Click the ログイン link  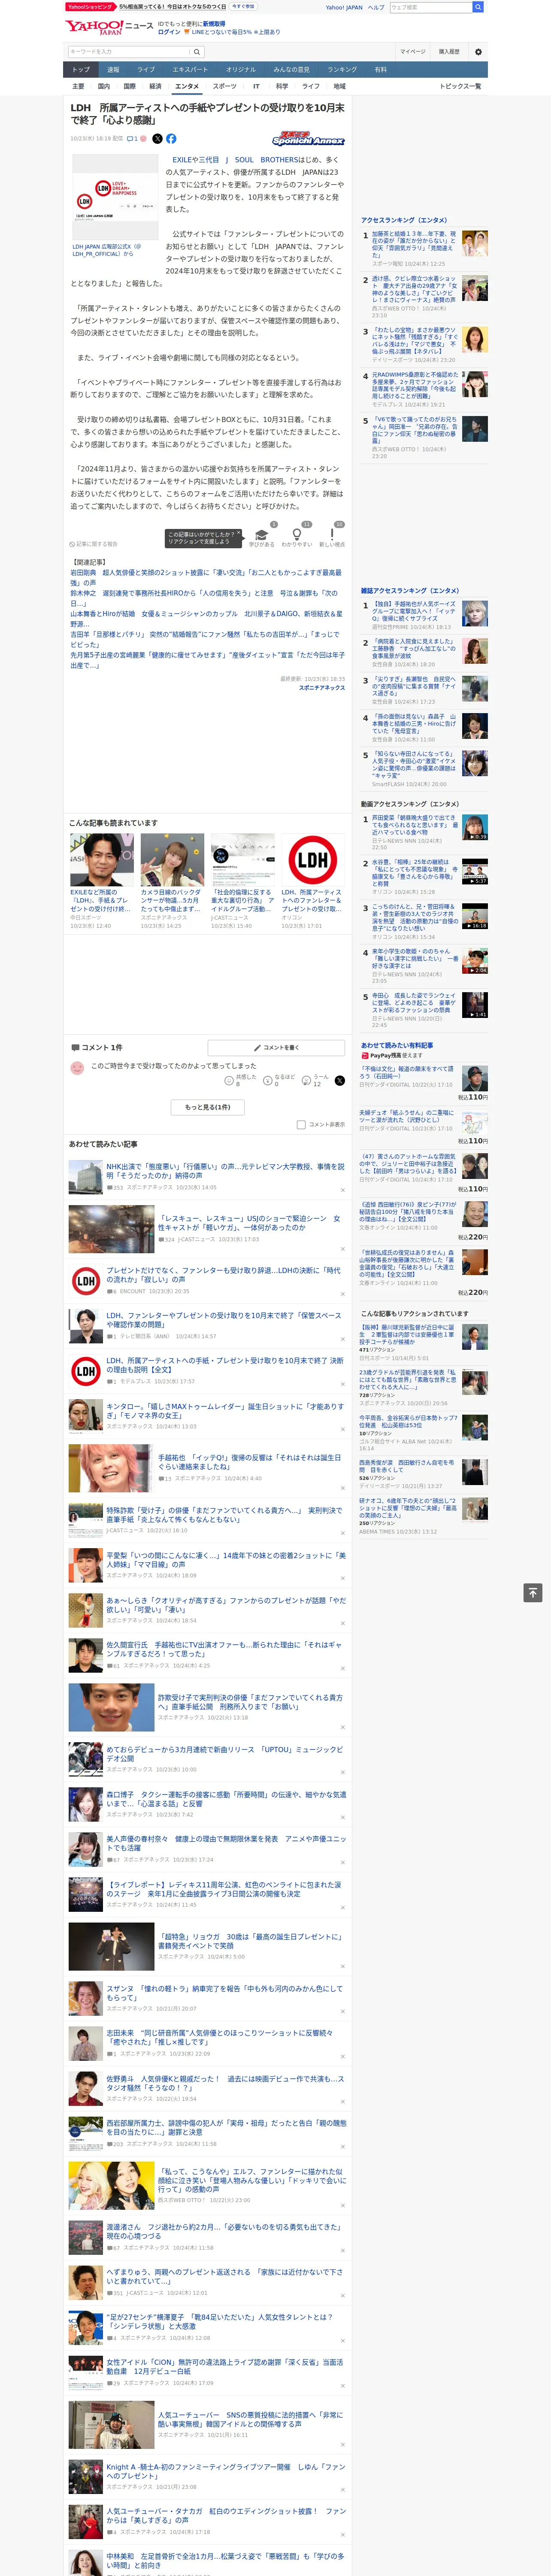coord(169,32)
